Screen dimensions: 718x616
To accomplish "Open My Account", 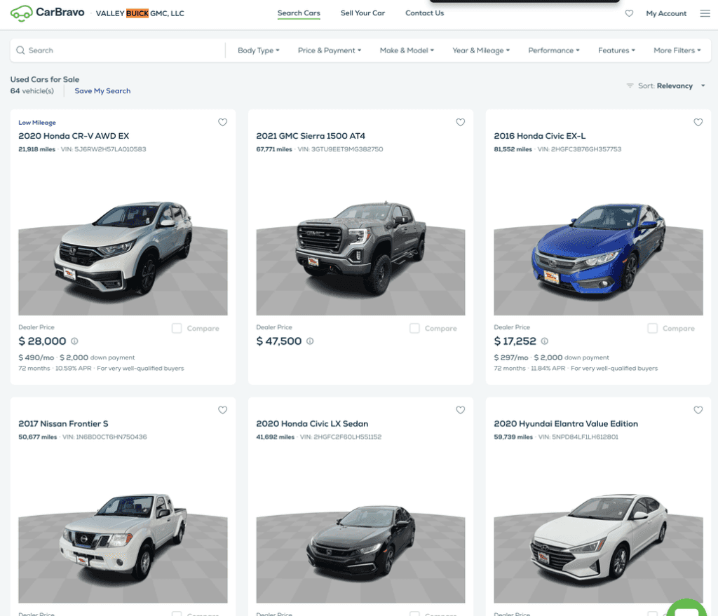I will coord(666,13).
